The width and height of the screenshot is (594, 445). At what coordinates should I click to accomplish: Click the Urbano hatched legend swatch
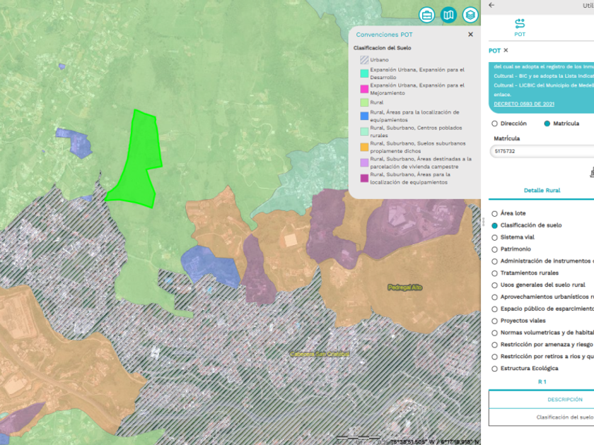(x=364, y=60)
